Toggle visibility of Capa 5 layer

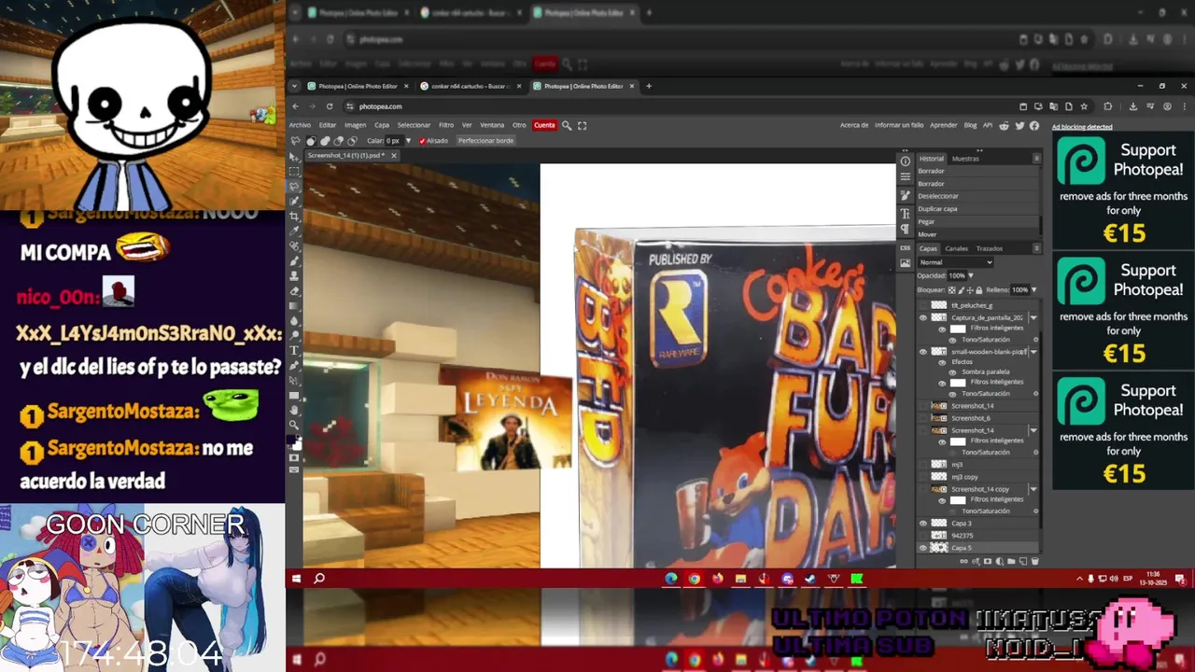coord(922,548)
